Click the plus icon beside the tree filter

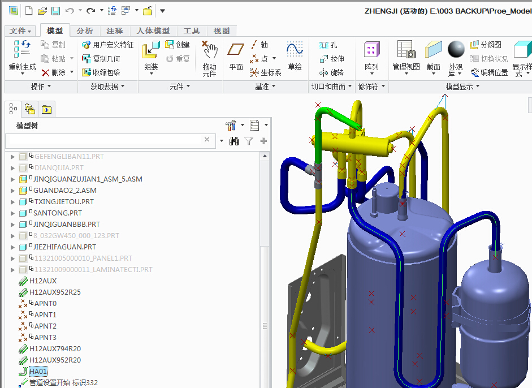point(263,141)
